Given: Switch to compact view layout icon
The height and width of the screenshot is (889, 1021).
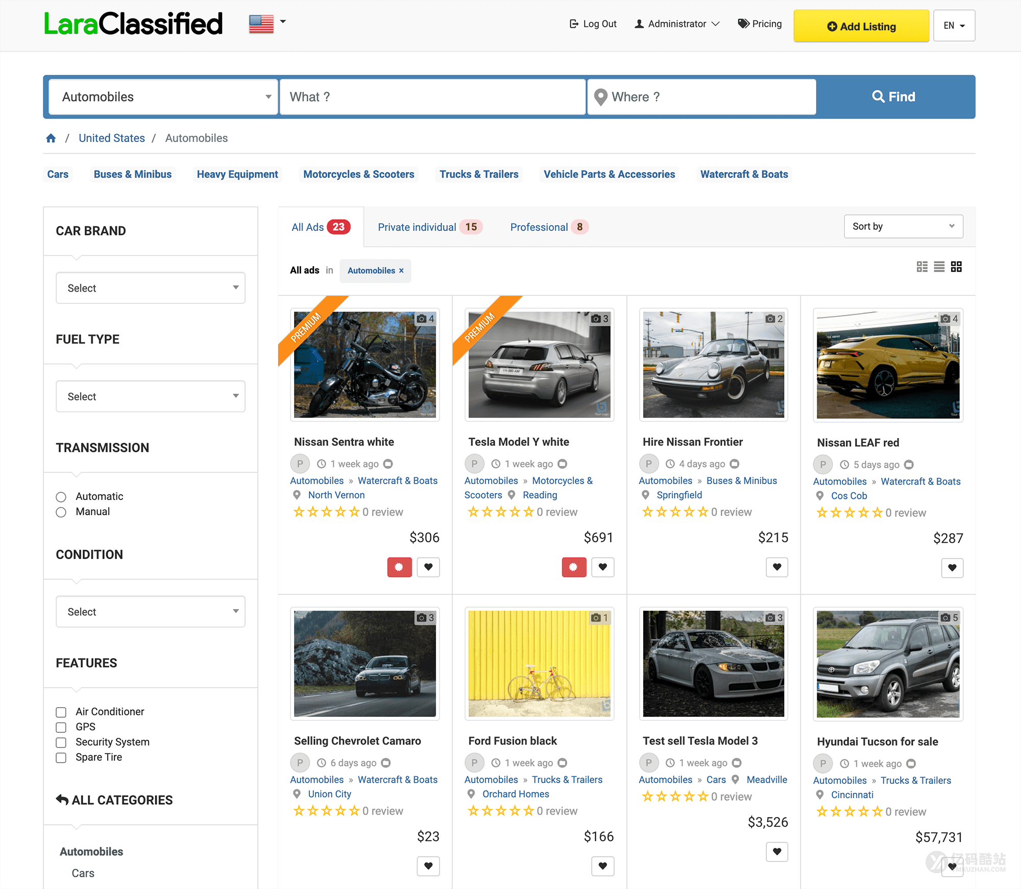Looking at the screenshot, I should (x=939, y=267).
